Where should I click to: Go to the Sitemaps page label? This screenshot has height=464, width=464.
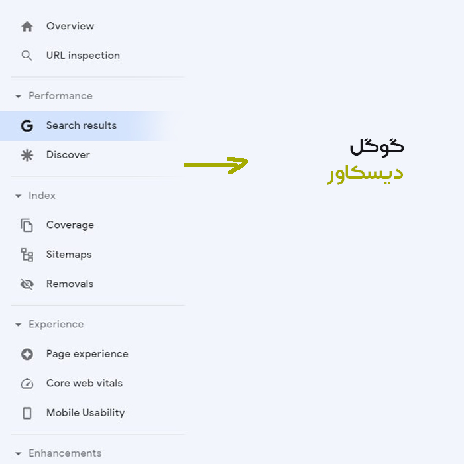tap(69, 255)
